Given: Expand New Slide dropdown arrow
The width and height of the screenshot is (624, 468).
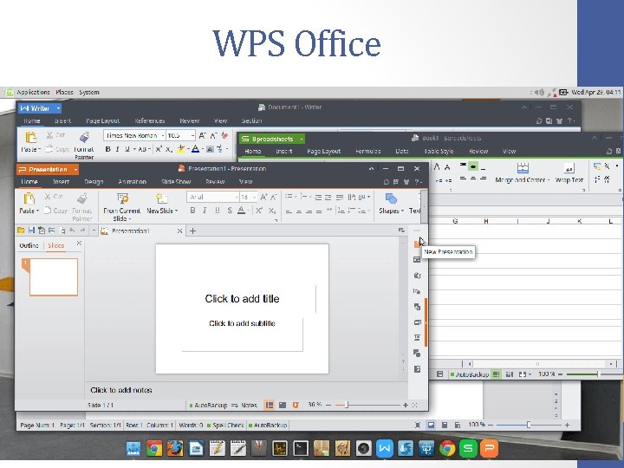Looking at the screenshot, I should point(176,211).
